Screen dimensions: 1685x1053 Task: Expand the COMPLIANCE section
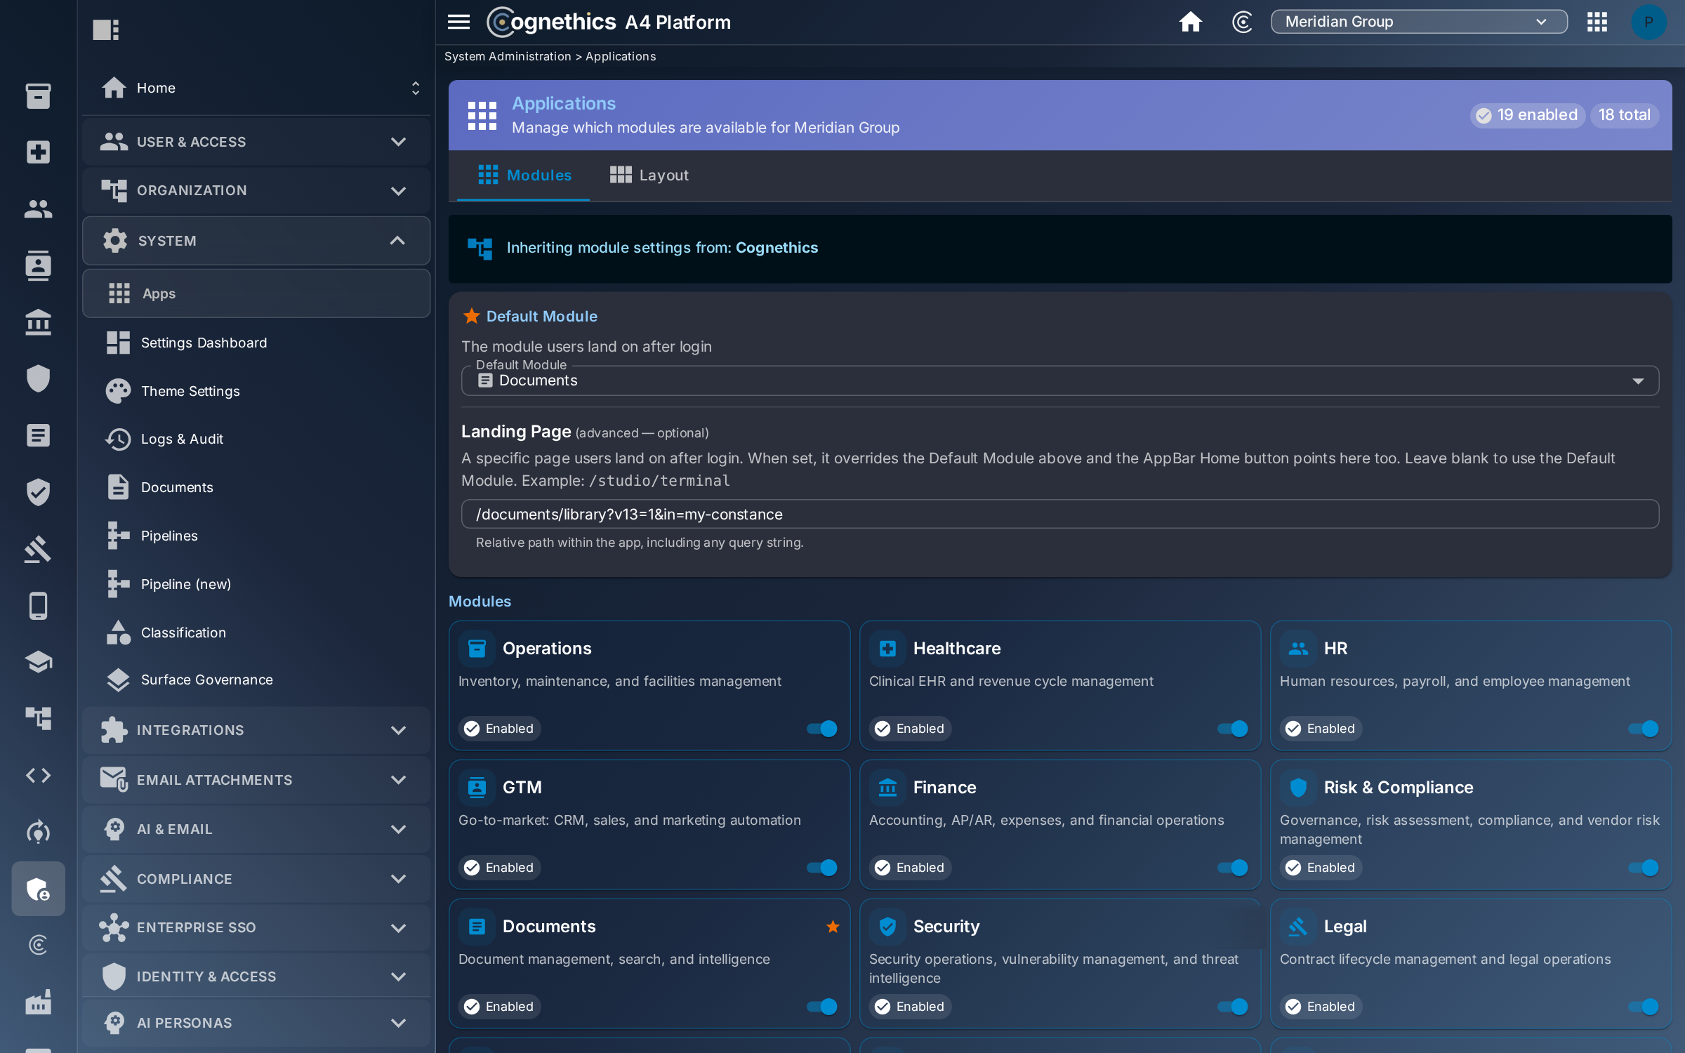tap(256, 879)
